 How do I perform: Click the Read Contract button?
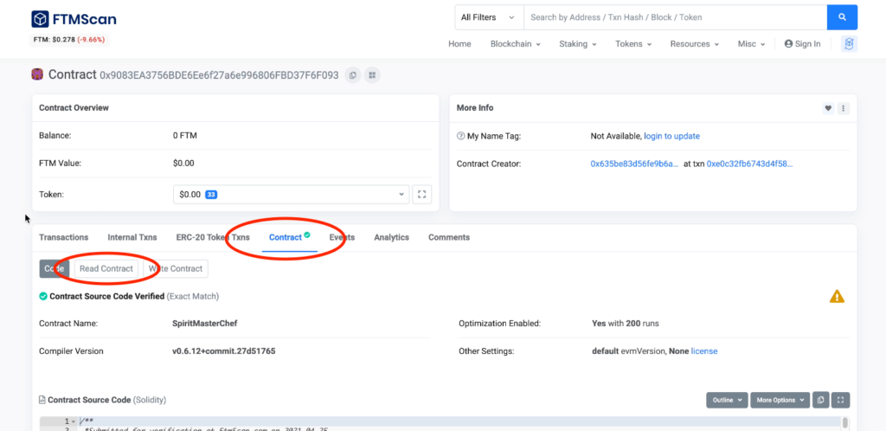point(106,269)
